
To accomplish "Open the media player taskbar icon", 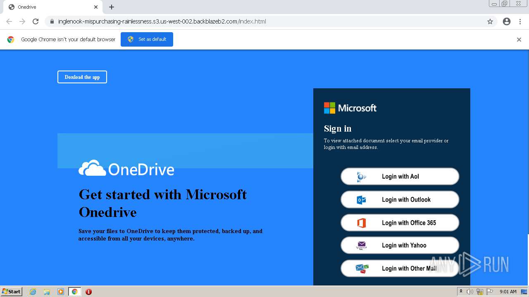I will [61, 292].
